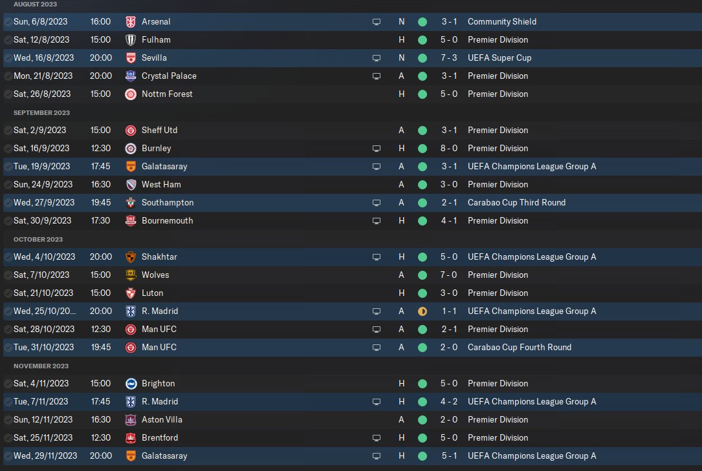Viewport: 702px width, 471px height.
Task: Click the Wolves club badge icon
Action: coord(131,275)
